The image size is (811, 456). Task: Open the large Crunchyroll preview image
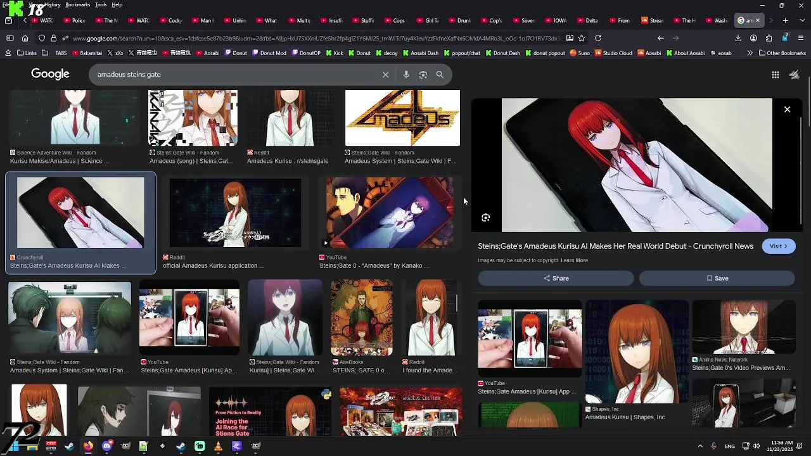click(637, 165)
